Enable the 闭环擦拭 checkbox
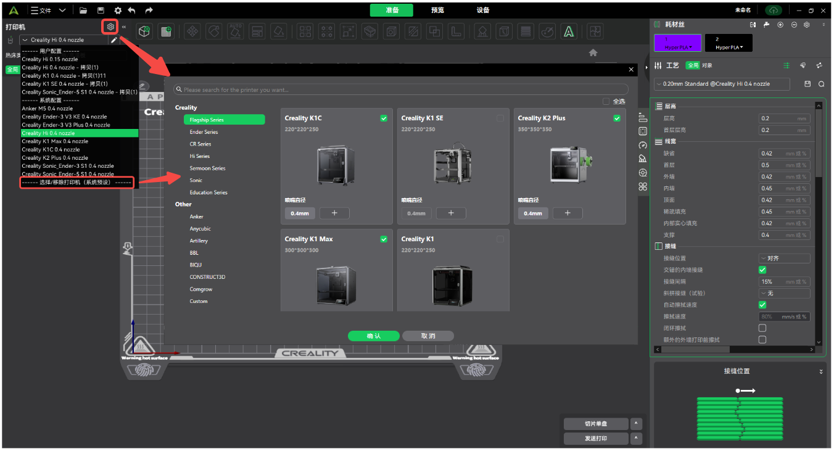This screenshot has height=451, width=834. pos(762,328)
